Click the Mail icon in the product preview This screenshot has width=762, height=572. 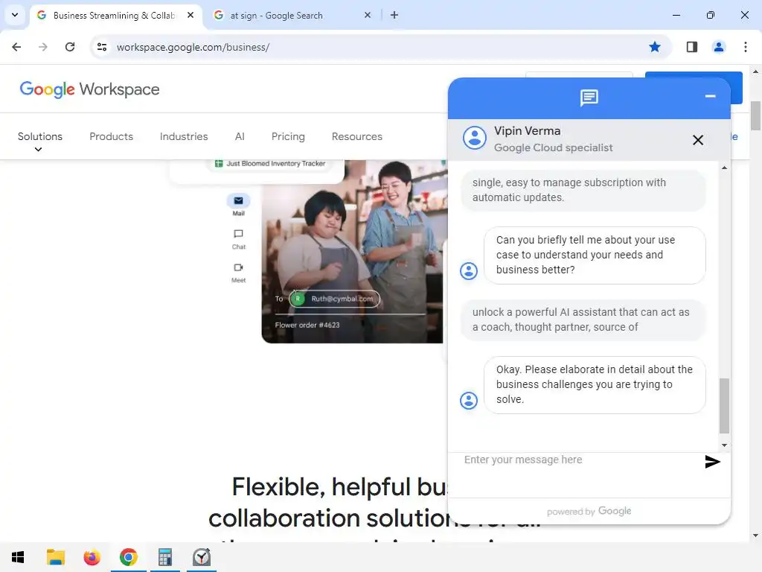[x=238, y=201]
